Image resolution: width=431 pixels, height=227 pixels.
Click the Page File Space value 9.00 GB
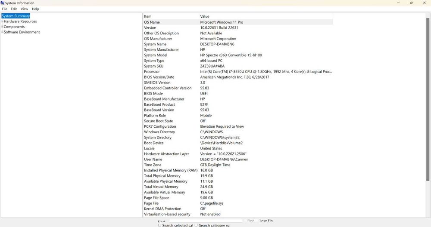pos(206,198)
